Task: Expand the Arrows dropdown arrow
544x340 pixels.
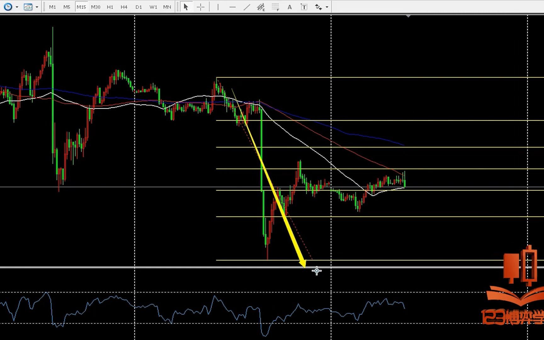Action: click(327, 7)
